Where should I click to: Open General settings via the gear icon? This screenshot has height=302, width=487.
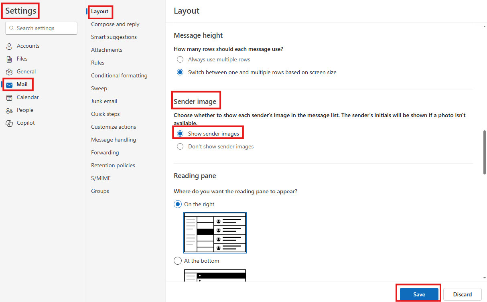point(10,71)
